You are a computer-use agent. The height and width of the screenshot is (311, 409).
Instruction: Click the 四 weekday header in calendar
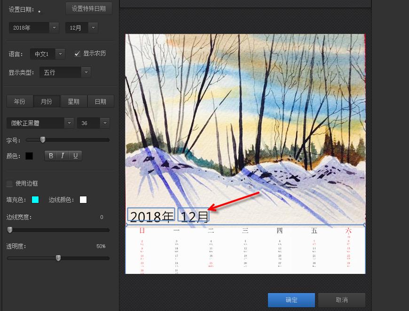click(280, 230)
